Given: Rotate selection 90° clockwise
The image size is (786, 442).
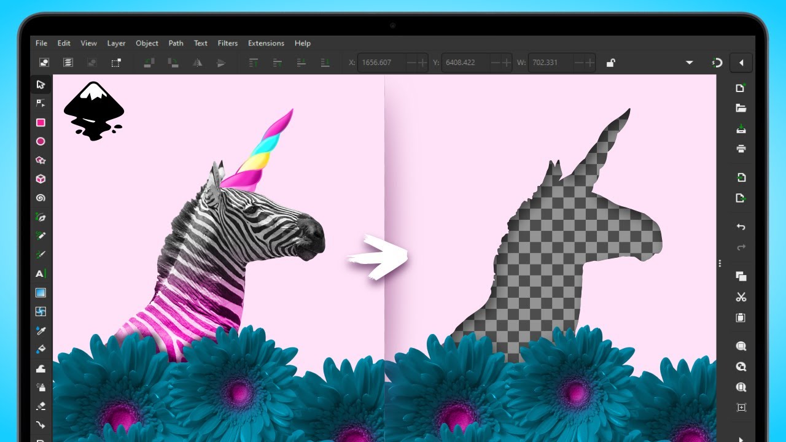Looking at the screenshot, I should 174,63.
